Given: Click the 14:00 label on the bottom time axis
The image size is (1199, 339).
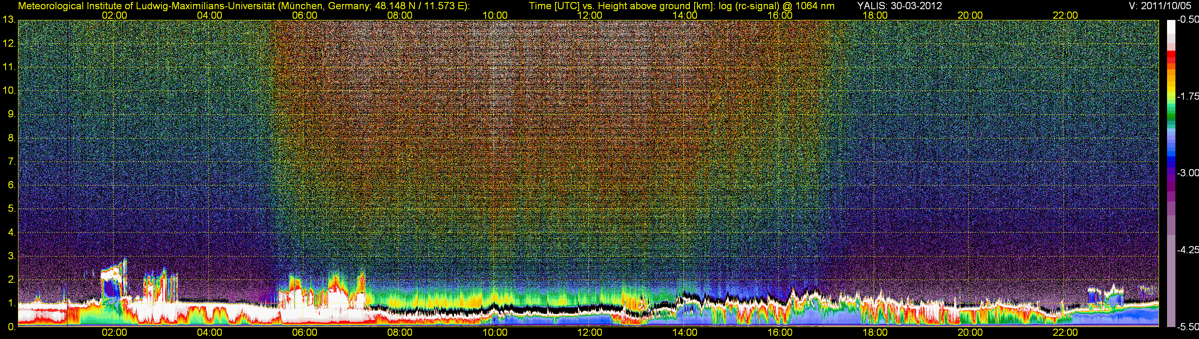Looking at the screenshot, I should point(685,333).
